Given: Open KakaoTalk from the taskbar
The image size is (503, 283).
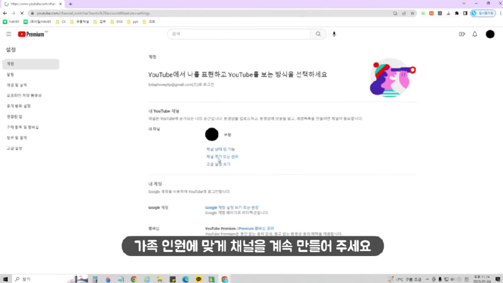Looking at the screenshot, I should coord(199,279).
